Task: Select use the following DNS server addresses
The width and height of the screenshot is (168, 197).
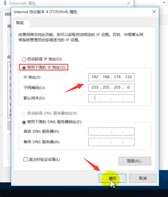Action: point(24,122)
